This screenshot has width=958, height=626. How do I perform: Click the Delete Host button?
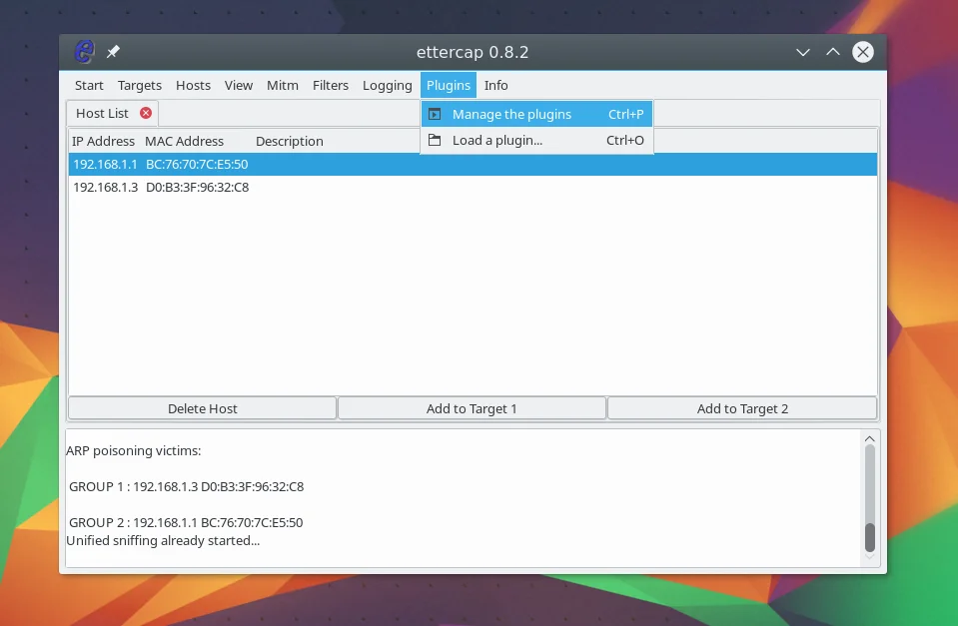tap(202, 408)
